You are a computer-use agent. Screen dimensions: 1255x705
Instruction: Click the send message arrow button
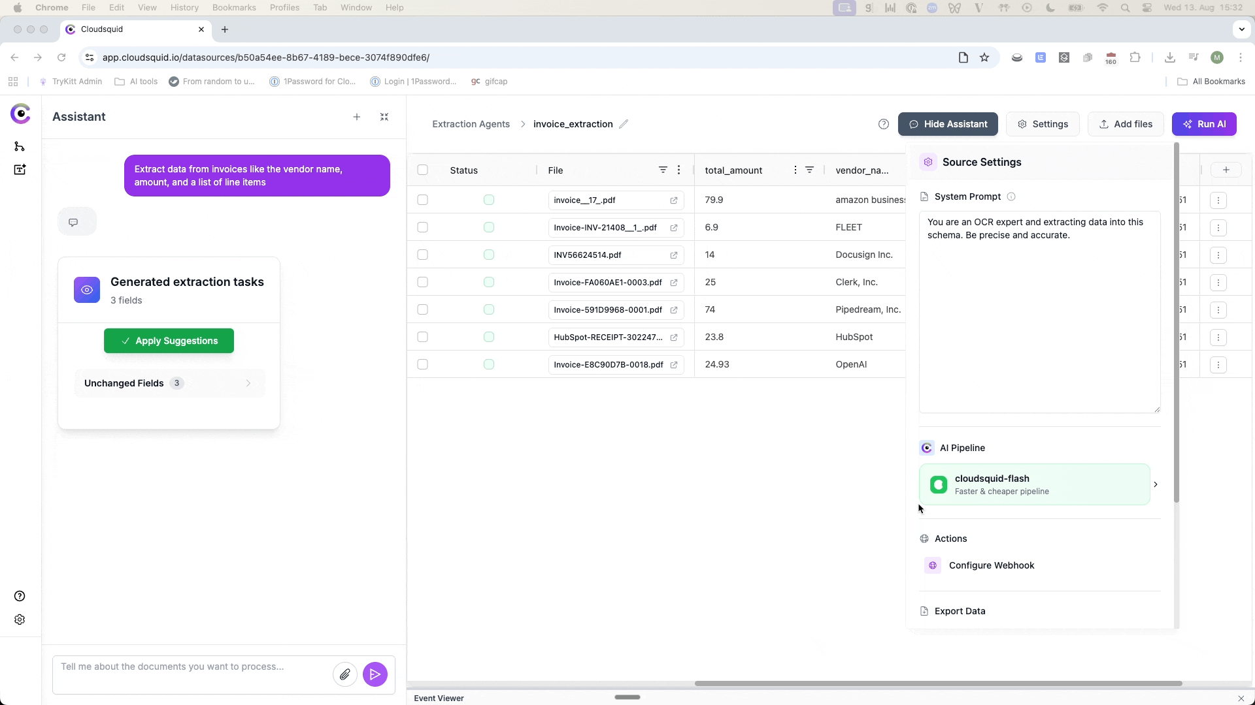coord(375,674)
